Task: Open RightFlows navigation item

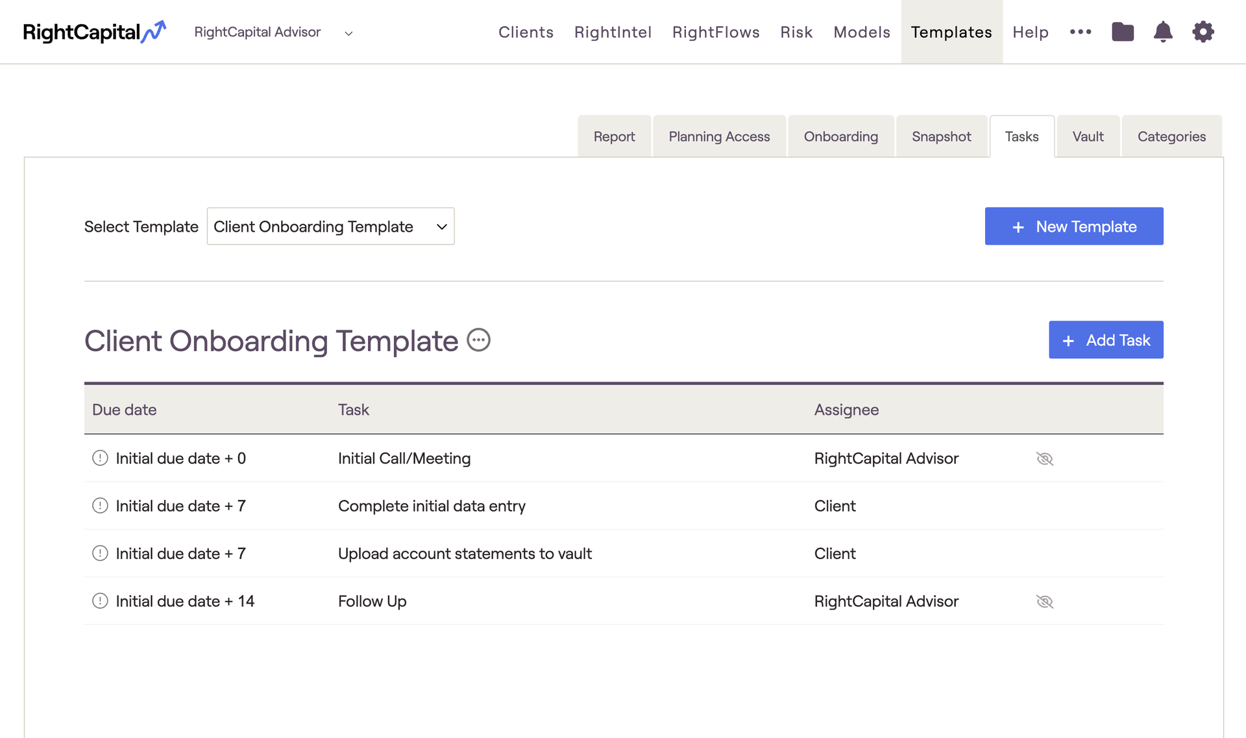Action: pyautogui.click(x=716, y=32)
